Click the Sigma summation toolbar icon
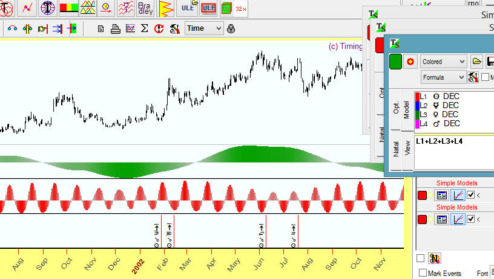This screenshot has height=279, width=494. 145,28
